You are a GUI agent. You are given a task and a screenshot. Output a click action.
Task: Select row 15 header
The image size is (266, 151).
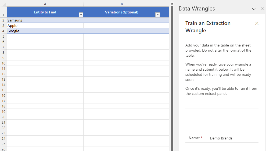click(3, 90)
